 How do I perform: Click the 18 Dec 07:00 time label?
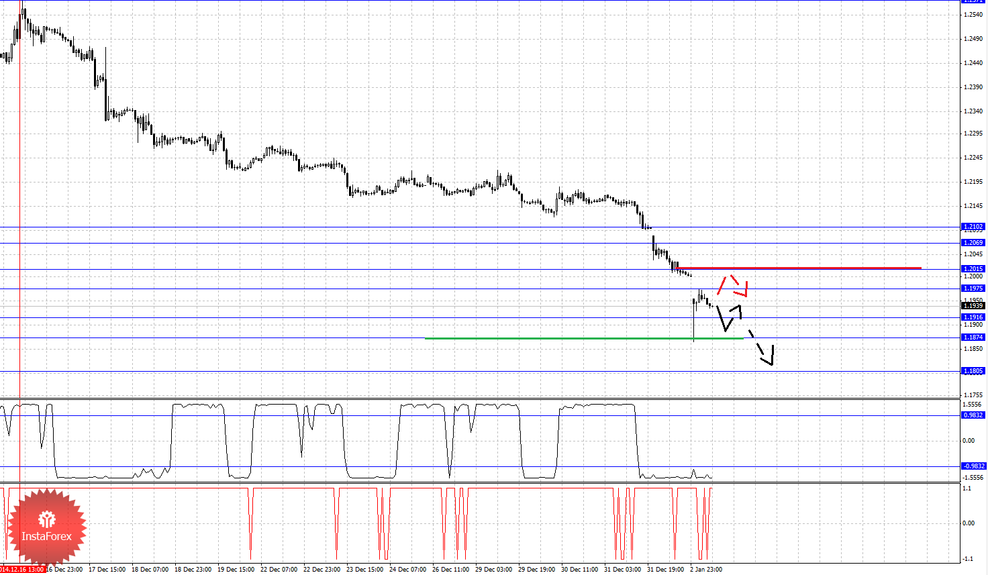point(150,570)
